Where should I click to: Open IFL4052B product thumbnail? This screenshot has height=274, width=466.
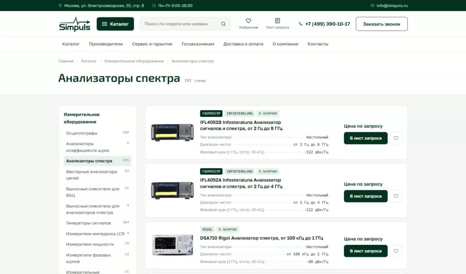click(x=172, y=132)
